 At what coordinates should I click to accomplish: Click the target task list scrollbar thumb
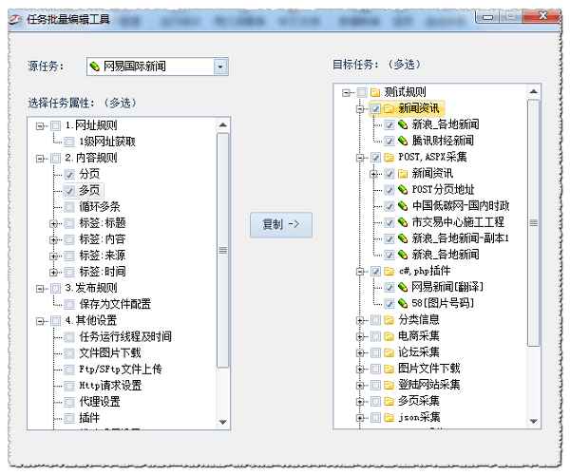(533, 223)
